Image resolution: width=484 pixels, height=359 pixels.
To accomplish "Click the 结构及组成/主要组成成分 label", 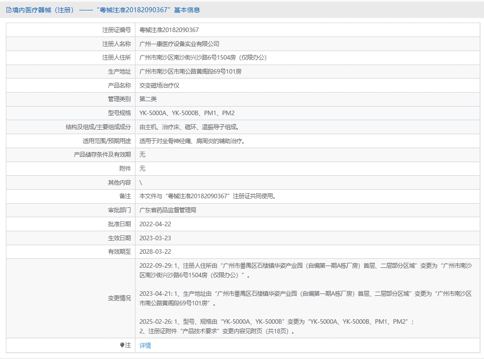I will coord(98,127).
